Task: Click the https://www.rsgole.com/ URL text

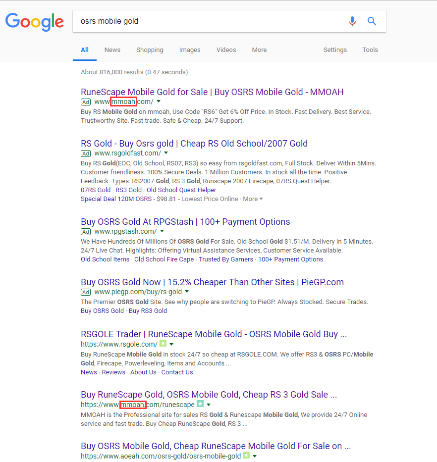Action: point(119,344)
